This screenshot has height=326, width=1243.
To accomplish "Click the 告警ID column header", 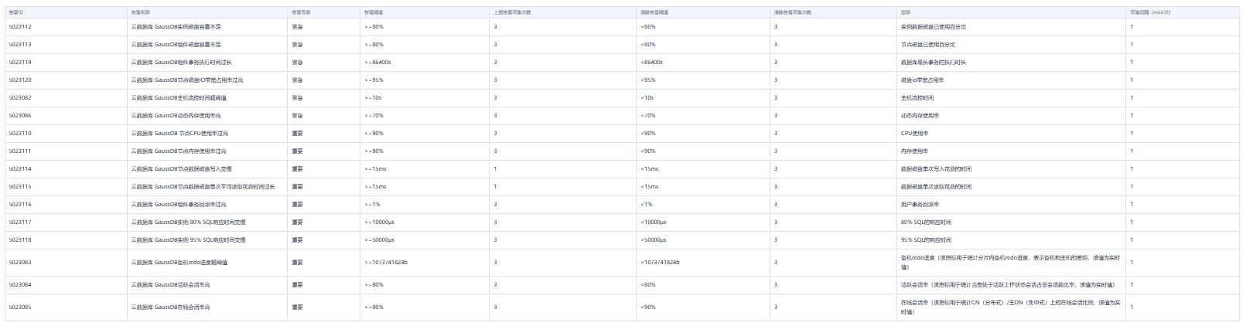I will (x=16, y=12).
